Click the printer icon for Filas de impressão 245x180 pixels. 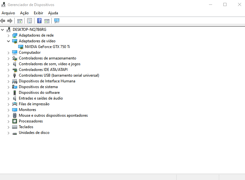click(x=15, y=104)
